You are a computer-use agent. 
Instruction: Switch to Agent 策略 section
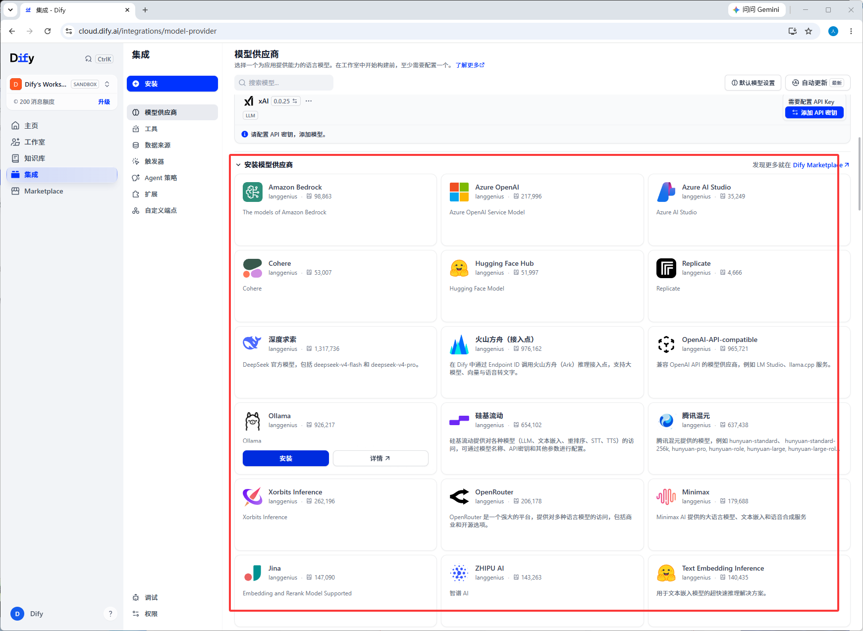(x=172, y=178)
